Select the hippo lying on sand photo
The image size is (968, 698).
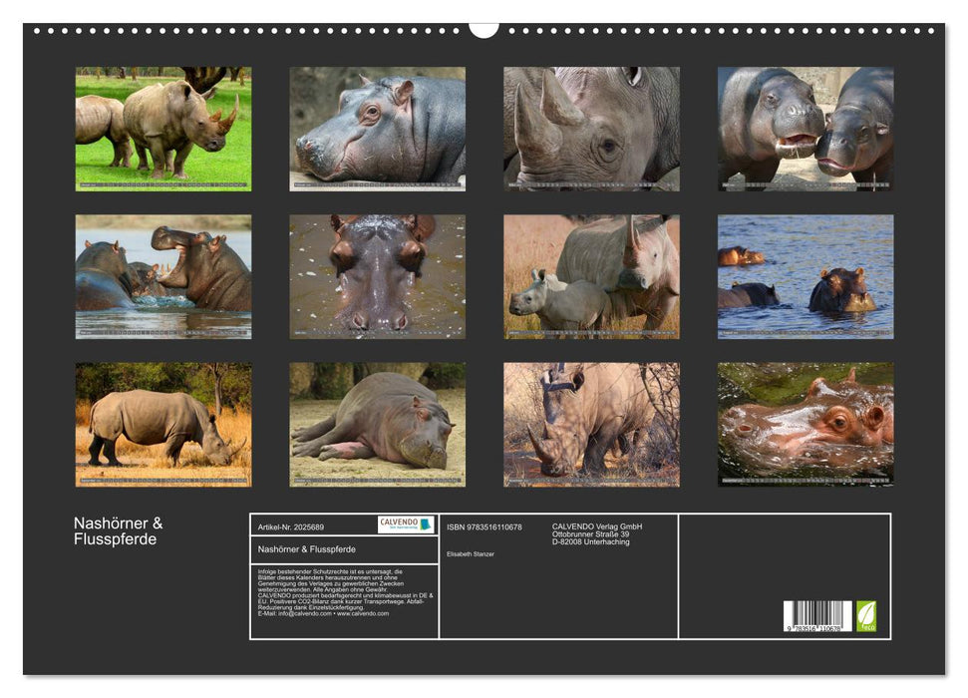click(377, 424)
